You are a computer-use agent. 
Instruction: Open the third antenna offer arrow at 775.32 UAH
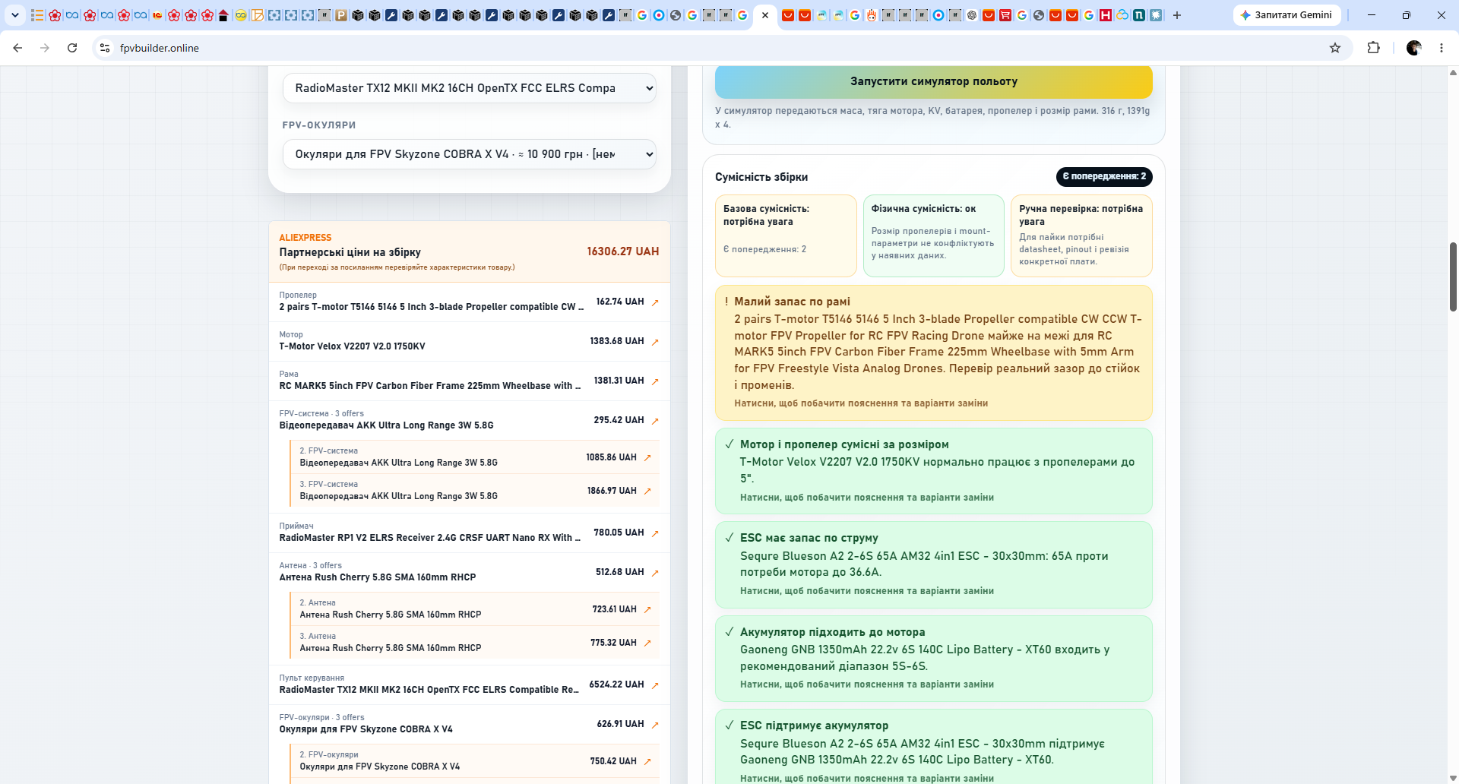(647, 643)
